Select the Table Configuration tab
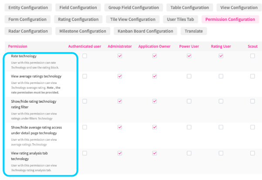This screenshot has height=180, width=262. tap(190, 7)
